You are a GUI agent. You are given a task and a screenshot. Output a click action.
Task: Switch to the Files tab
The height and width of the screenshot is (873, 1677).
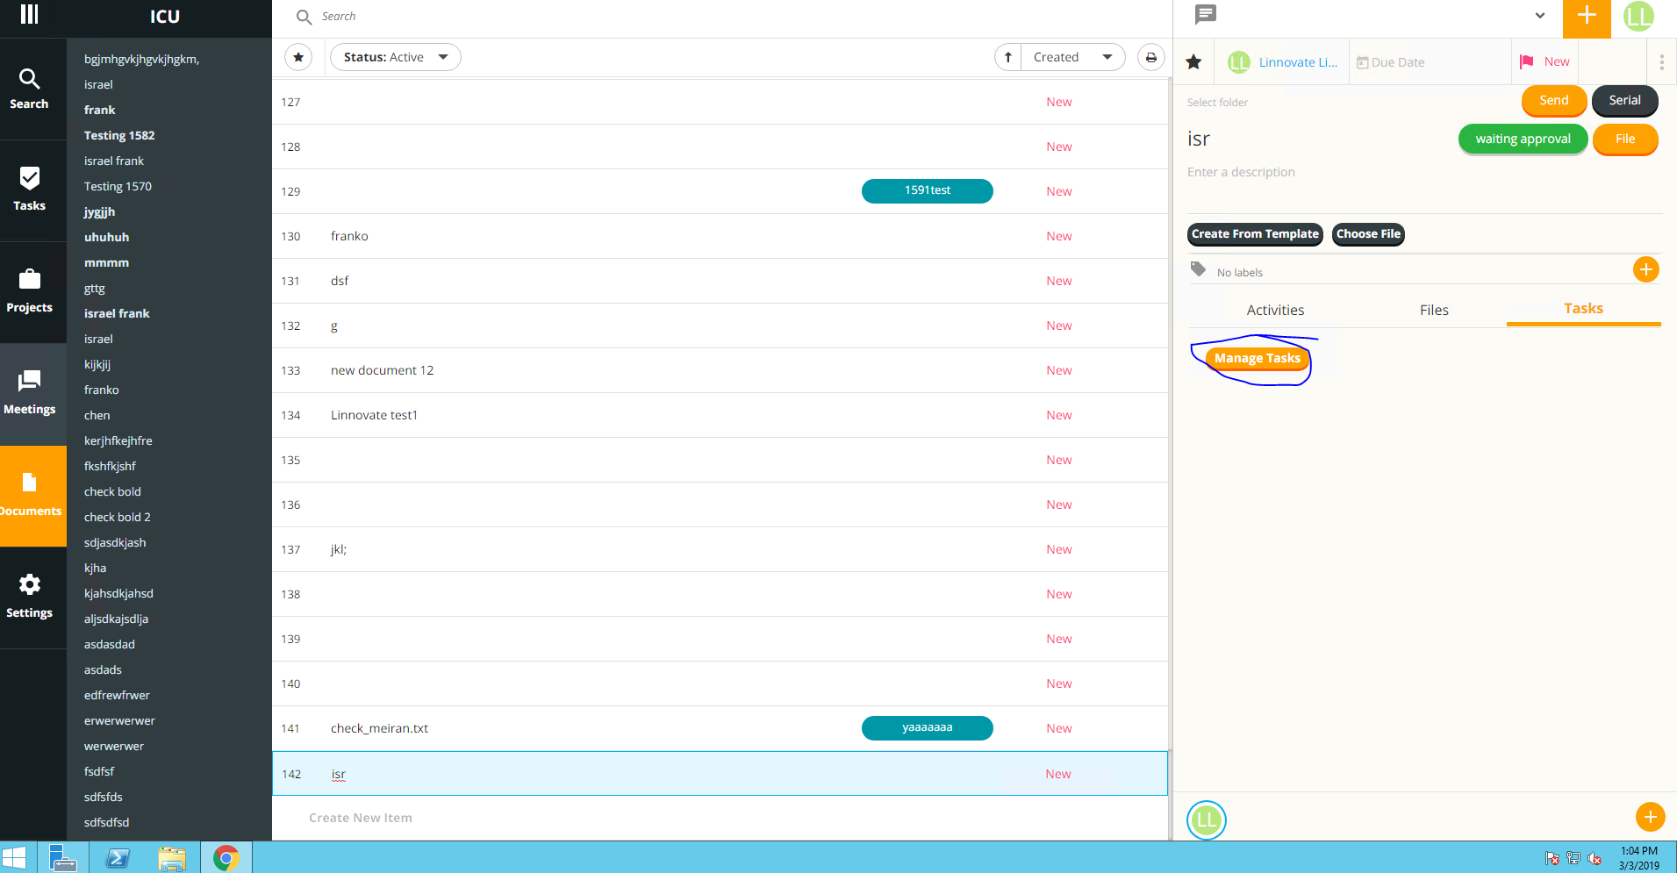pos(1434,310)
